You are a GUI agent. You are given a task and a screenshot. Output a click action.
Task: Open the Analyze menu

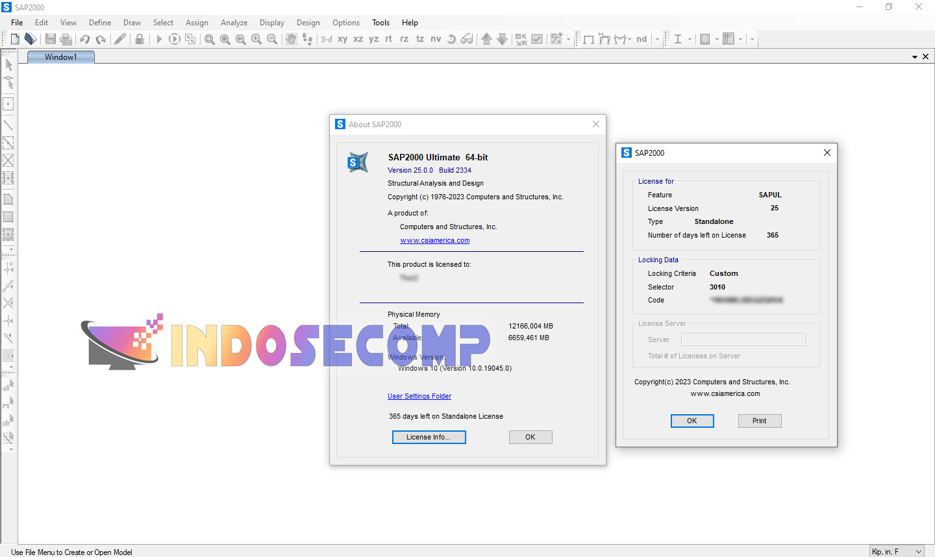234,22
